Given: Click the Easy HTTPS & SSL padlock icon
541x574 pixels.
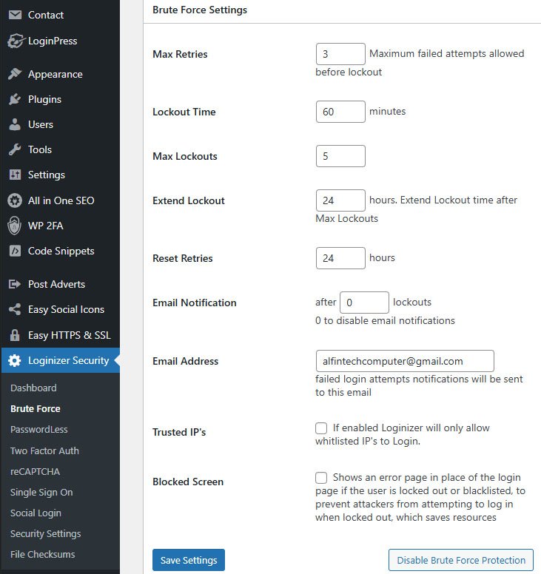Looking at the screenshot, I should point(15,335).
